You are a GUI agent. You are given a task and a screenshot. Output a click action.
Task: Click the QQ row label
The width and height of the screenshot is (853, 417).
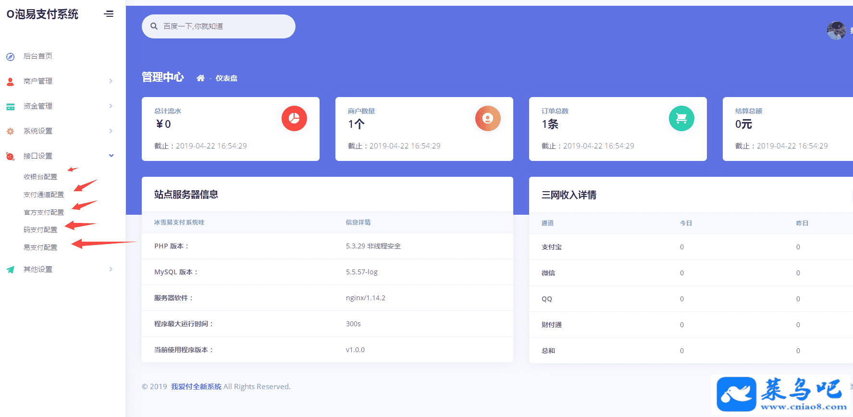(x=547, y=299)
